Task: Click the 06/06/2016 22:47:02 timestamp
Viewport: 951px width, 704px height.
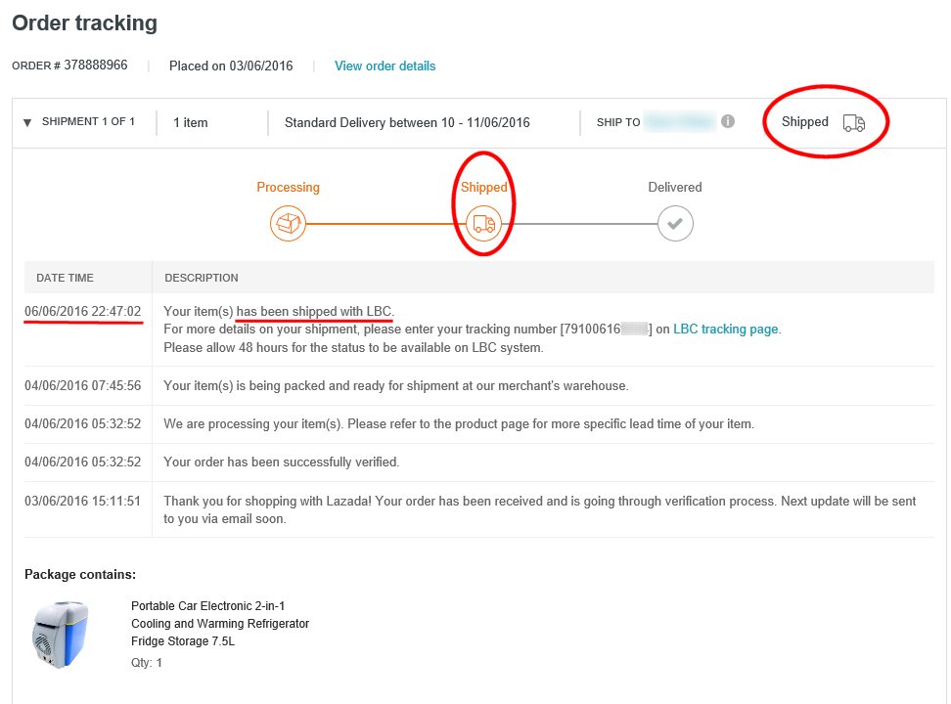Action: (x=83, y=312)
